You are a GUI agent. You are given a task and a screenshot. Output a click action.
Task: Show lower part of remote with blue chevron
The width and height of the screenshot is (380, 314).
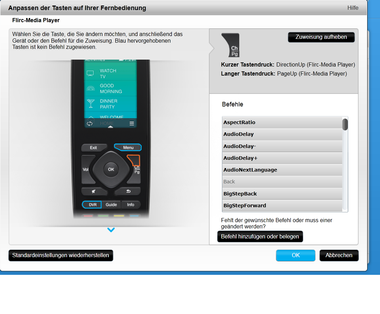click(111, 229)
